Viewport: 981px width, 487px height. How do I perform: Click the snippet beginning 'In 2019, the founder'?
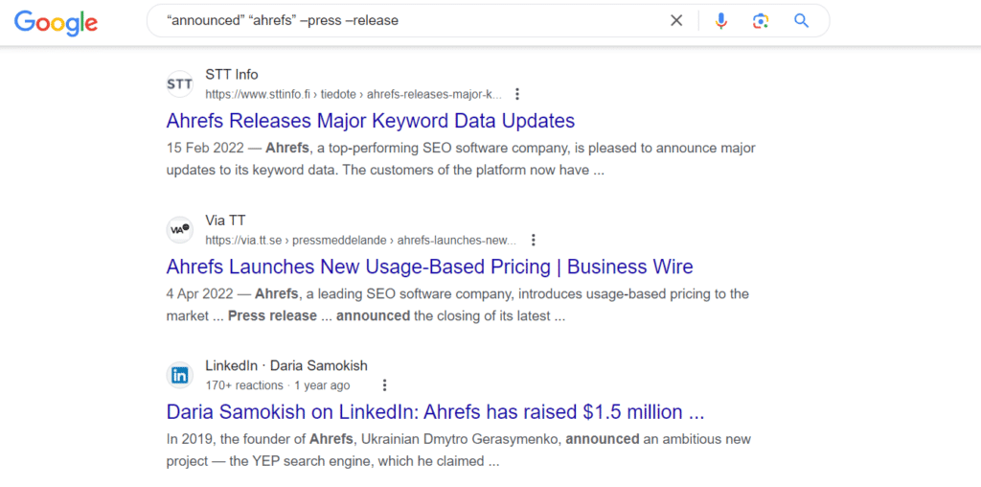point(459,451)
